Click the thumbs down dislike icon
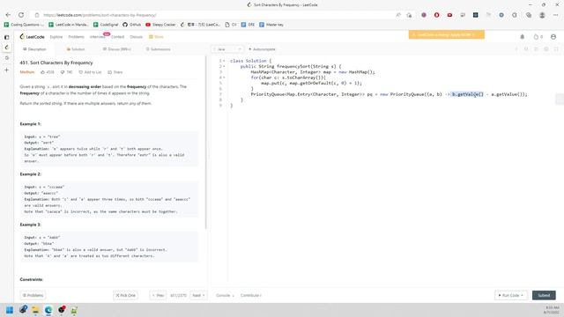 pos(63,72)
